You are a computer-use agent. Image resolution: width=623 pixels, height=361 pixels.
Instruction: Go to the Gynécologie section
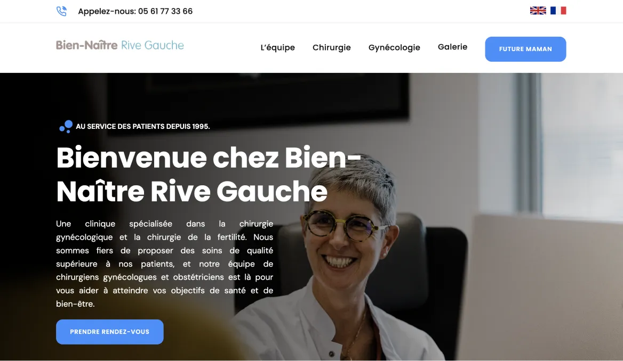(x=394, y=47)
